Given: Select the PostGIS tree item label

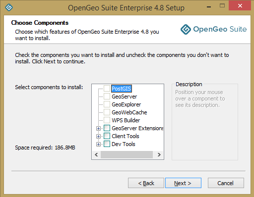Looking at the screenshot, I should pos(122,89).
